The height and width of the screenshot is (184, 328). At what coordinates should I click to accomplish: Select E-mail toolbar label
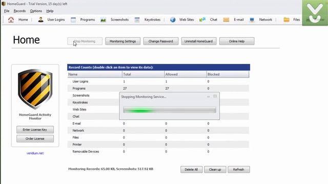click(239, 19)
